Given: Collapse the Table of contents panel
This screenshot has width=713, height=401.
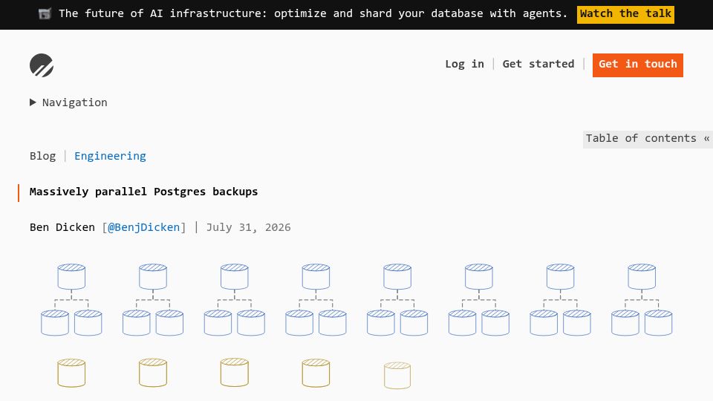Looking at the screenshot, I should coord(648,139).
